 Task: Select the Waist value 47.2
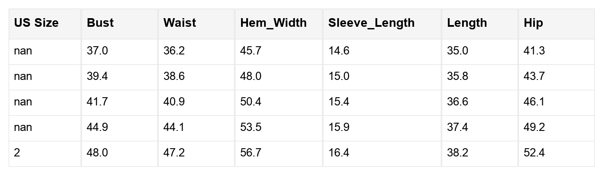tap(174, 153)
